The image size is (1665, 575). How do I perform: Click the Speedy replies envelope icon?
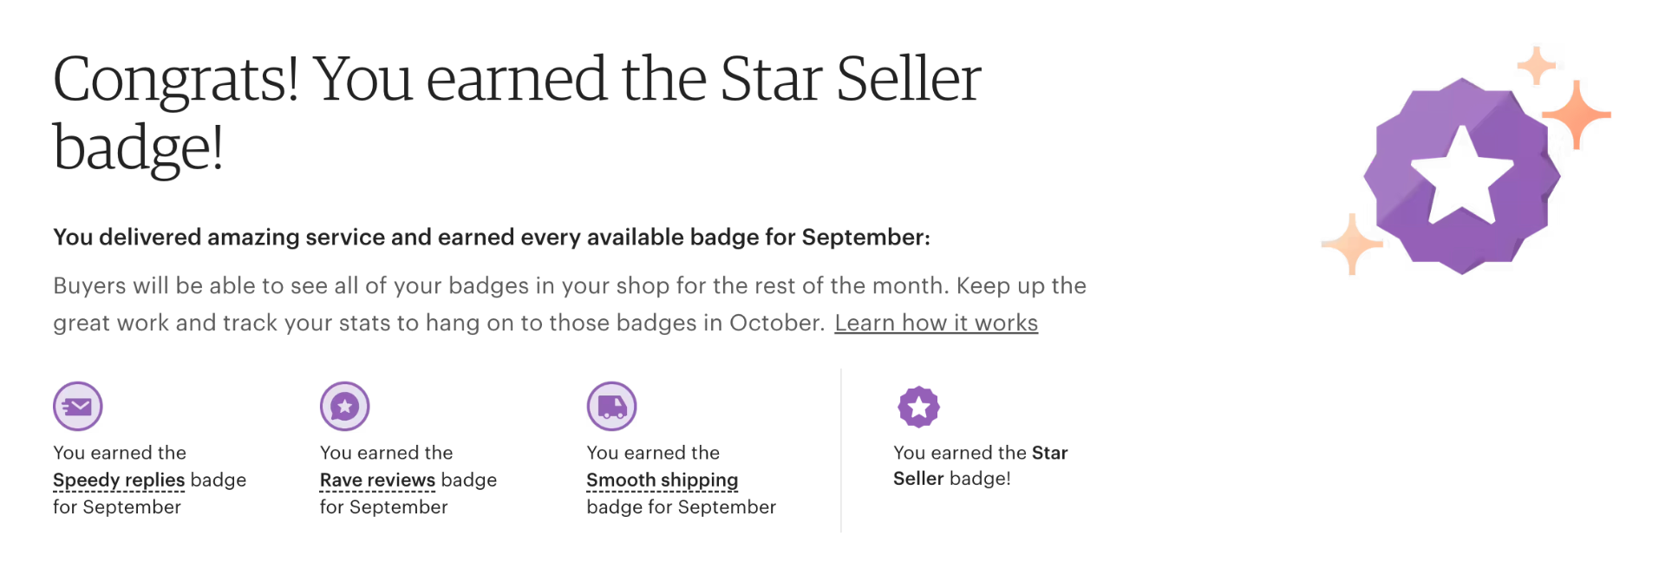coord(78,406)
